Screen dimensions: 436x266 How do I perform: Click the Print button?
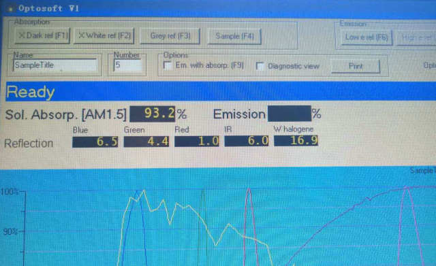tap(356, 66)
